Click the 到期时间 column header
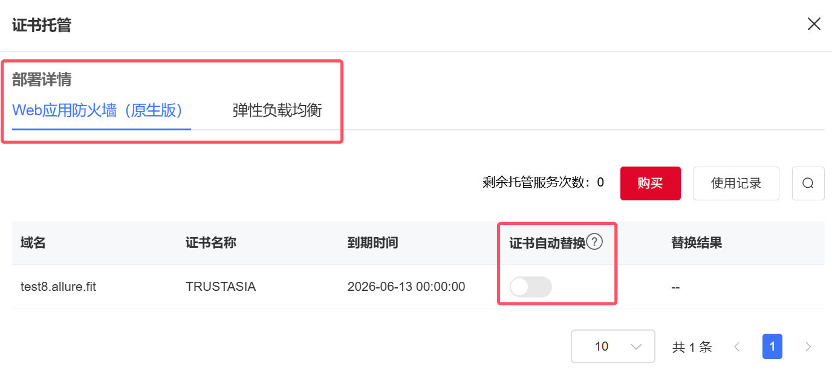This screenshot has width=832, height=382. coord(372,243)
